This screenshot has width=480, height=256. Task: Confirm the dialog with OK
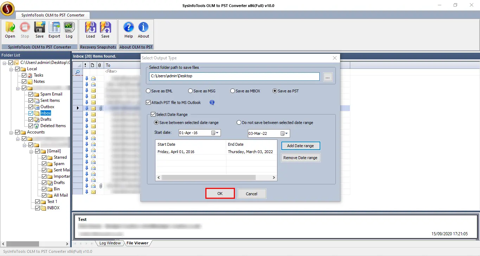click(220, 193)
